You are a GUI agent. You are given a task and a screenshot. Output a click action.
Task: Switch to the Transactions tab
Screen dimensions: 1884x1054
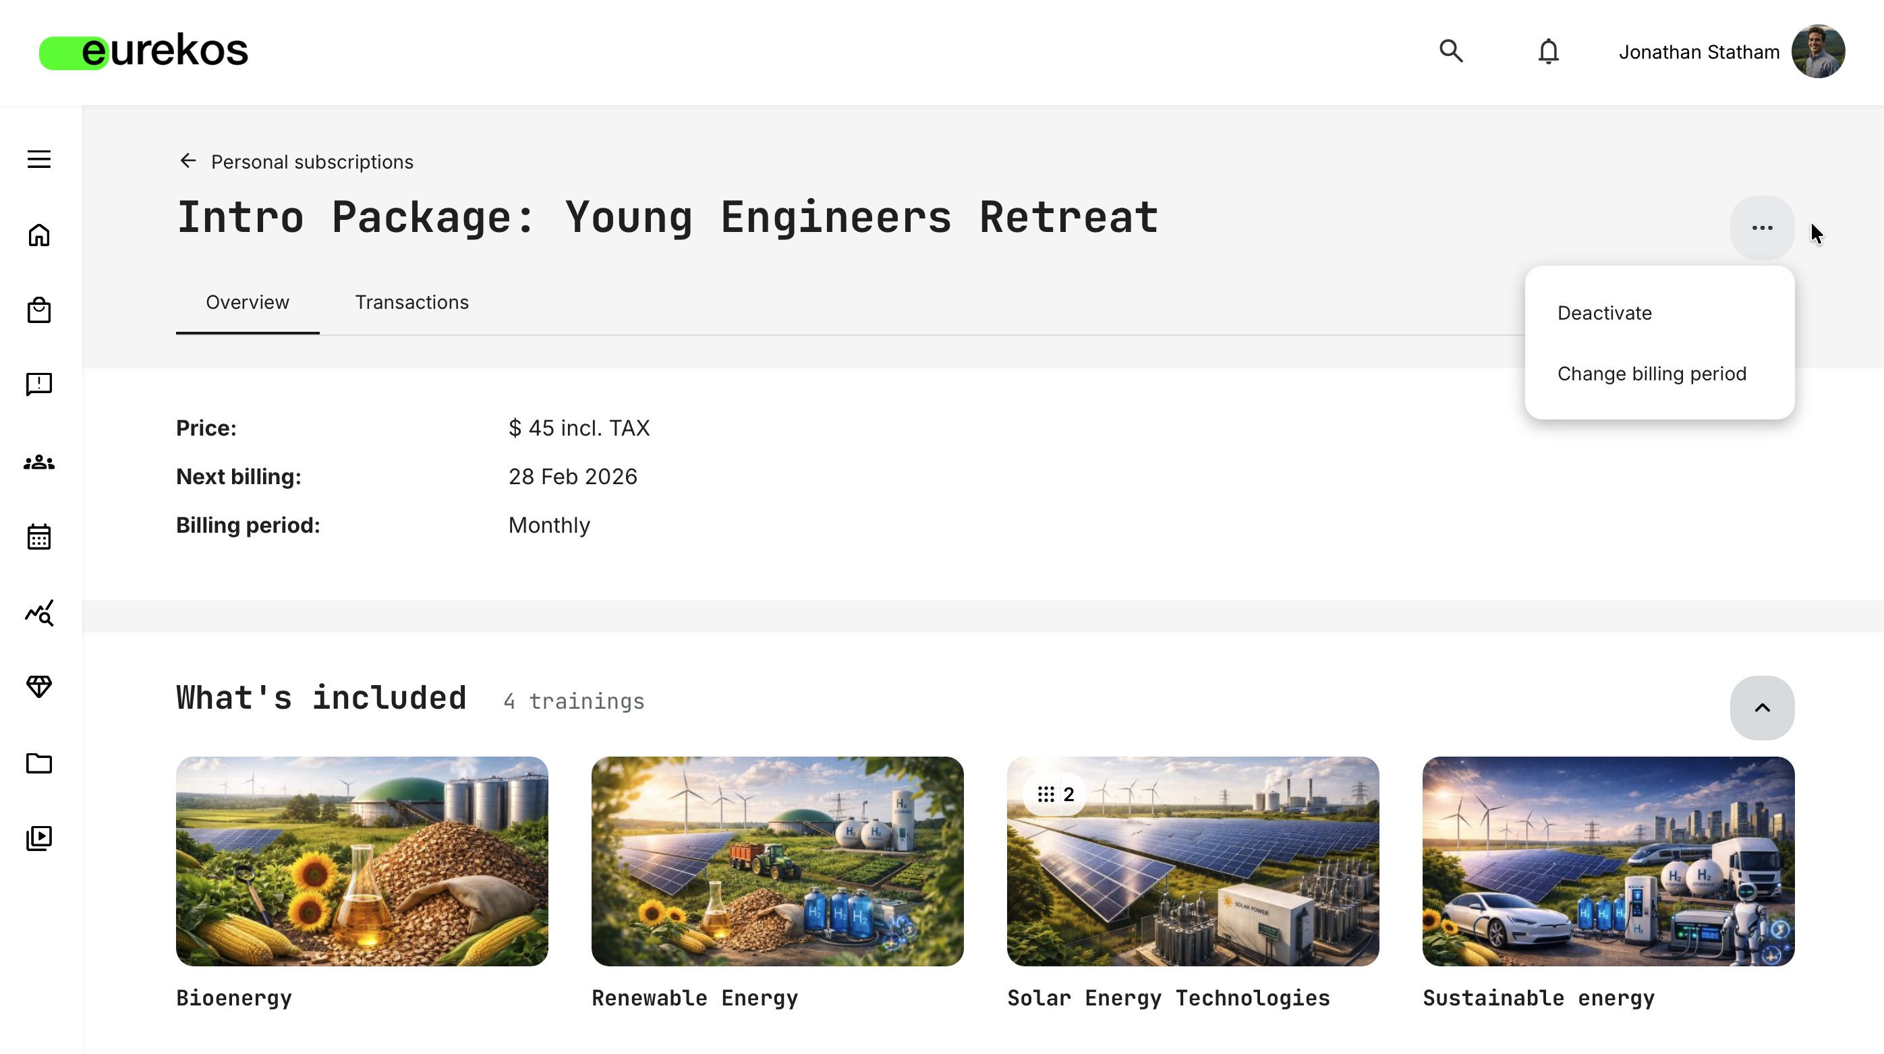coord(411,302)
